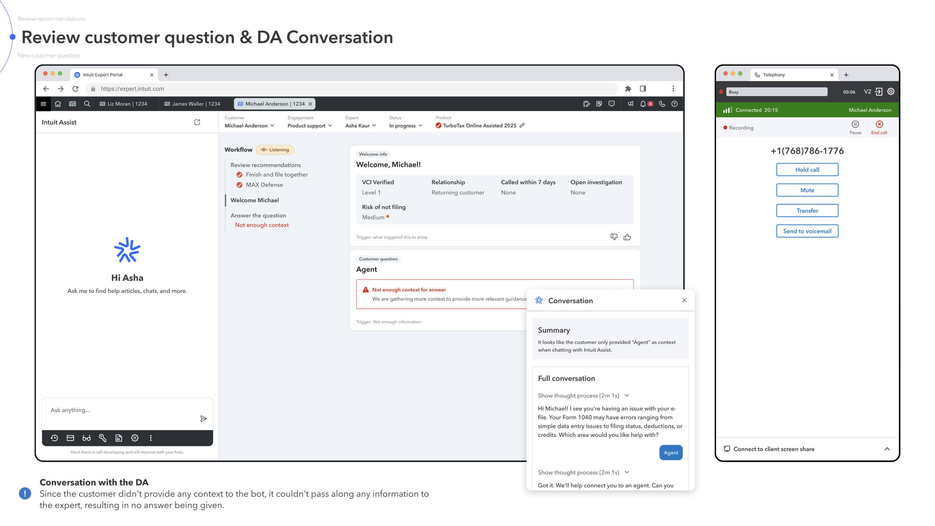Open Answer the question workflow step
This screenshot has height=526, width=935.
[258, 215]
